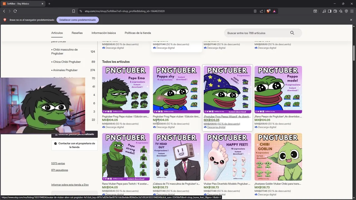Click the browser address bar URL

click(125, 11)
